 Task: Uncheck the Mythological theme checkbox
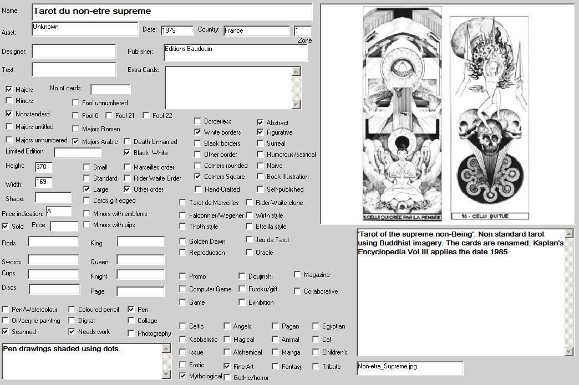tap(182, 376)
